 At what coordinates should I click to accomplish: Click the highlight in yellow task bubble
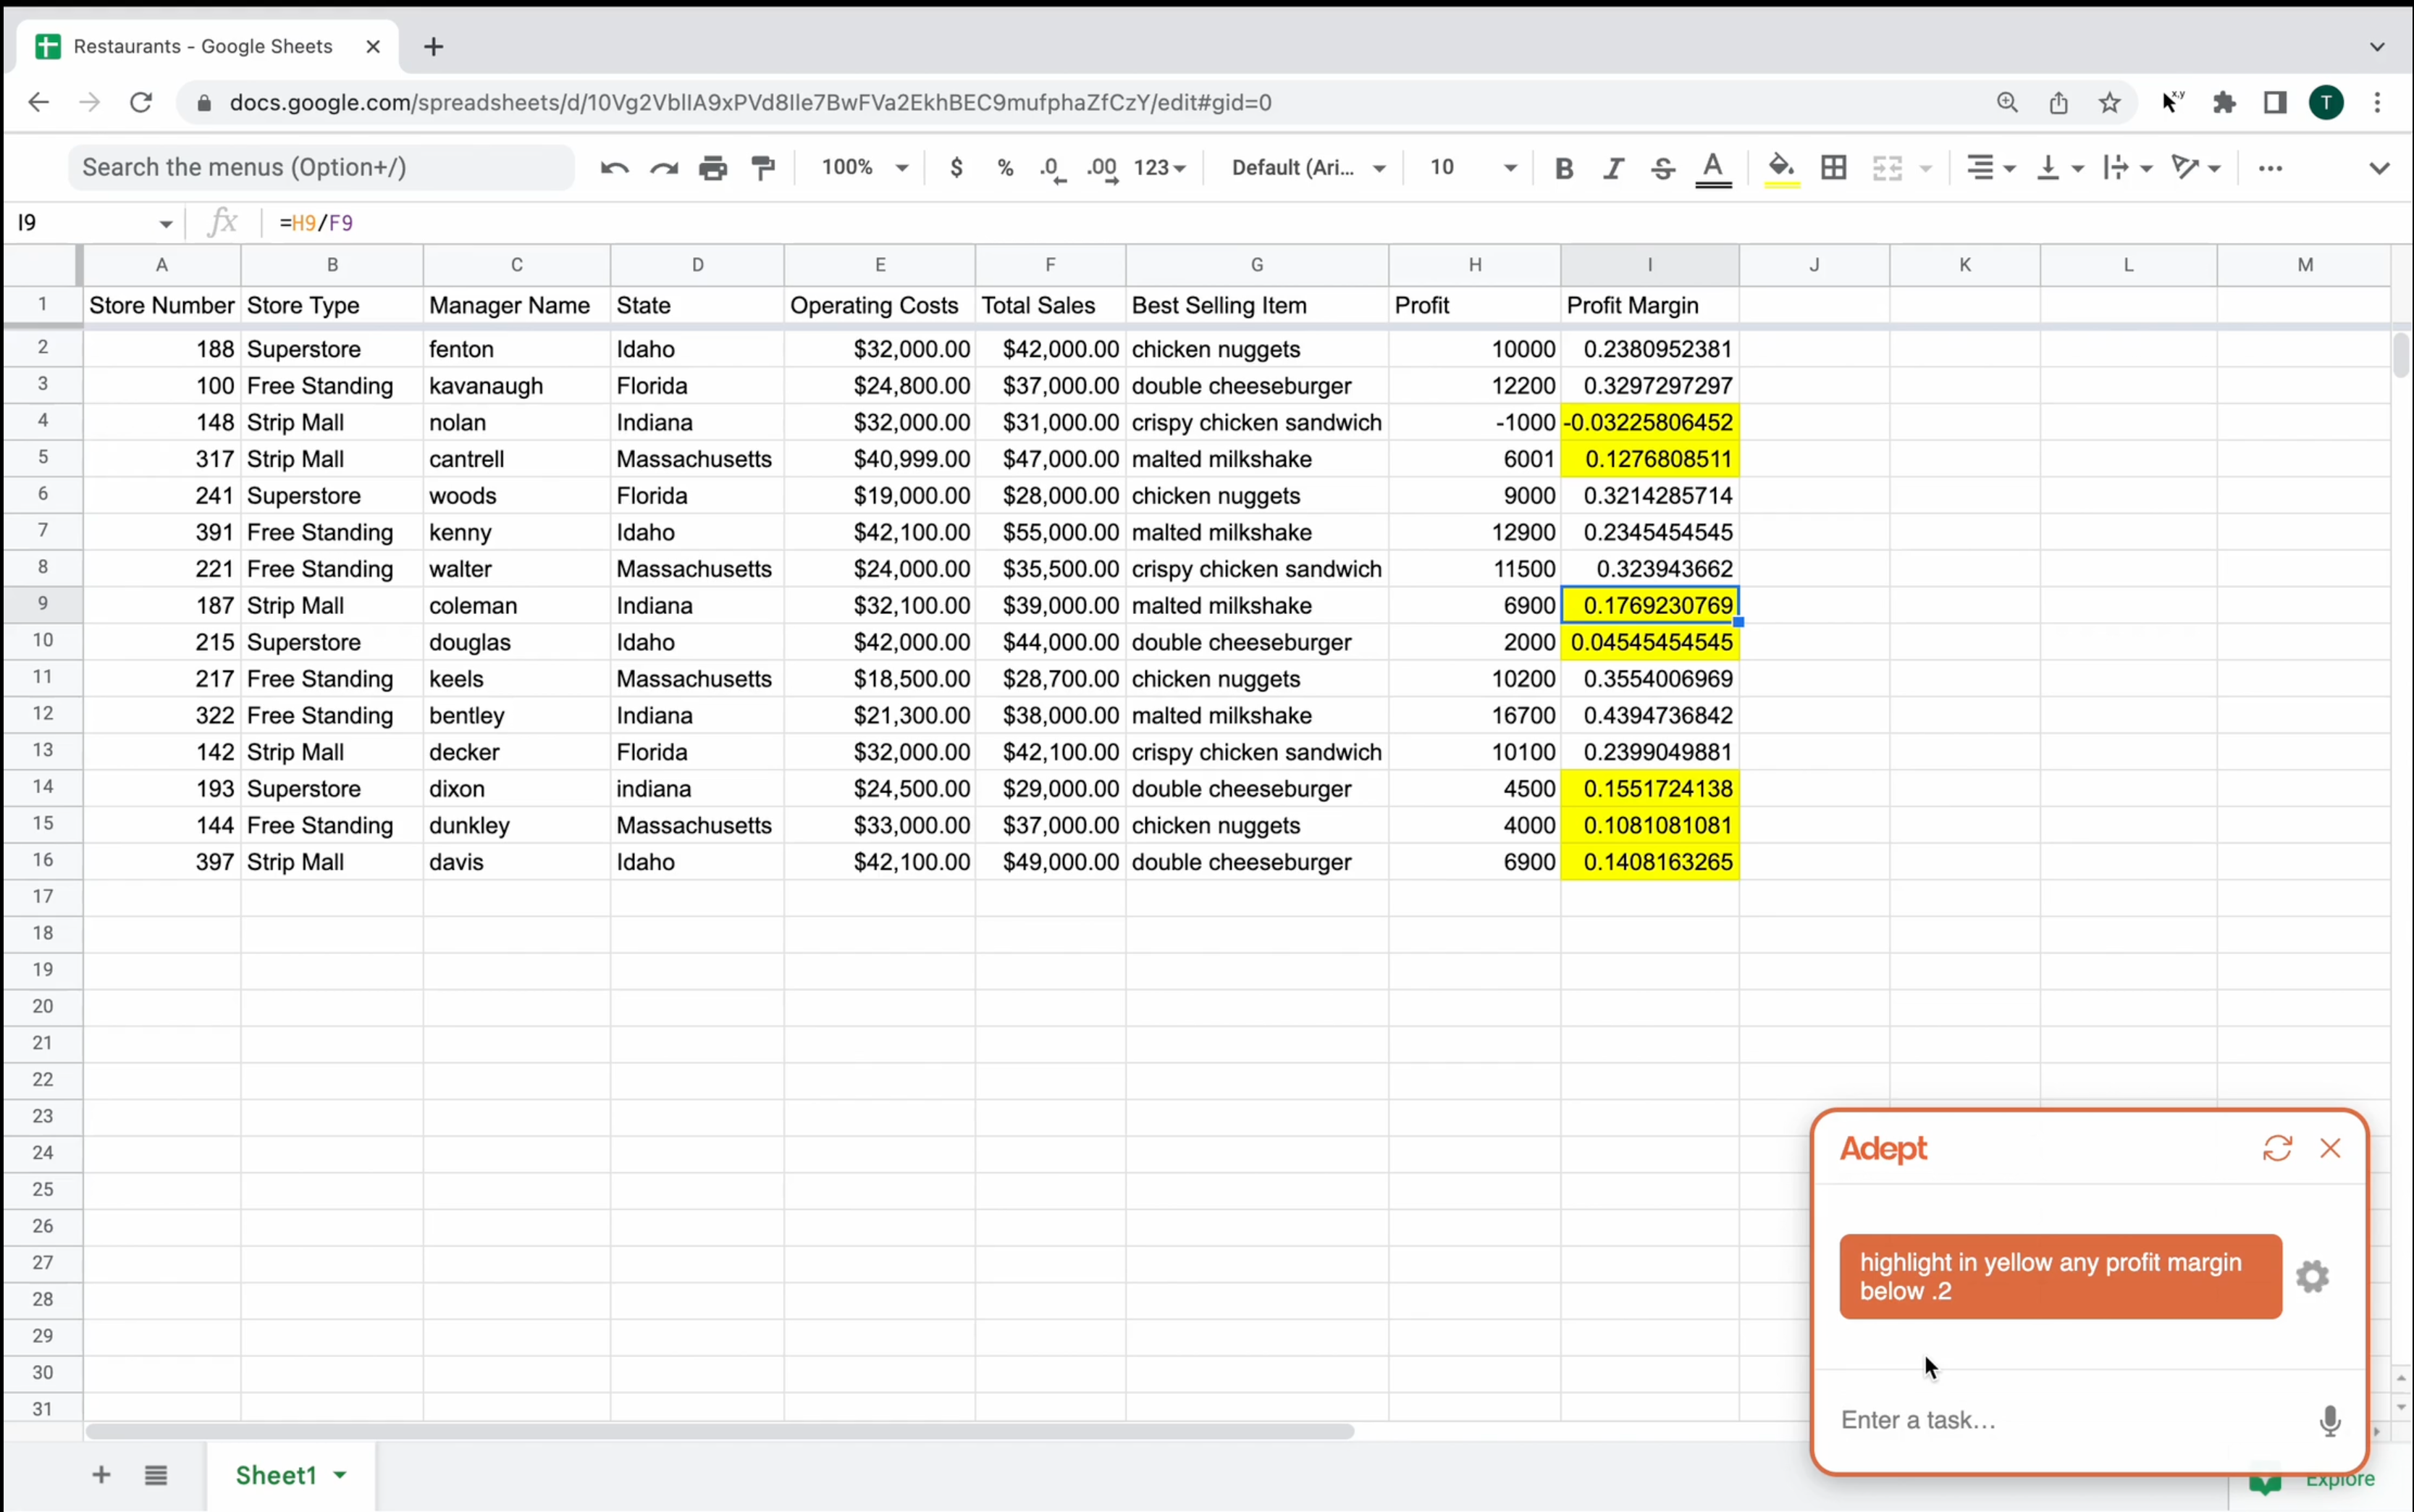coord(2060,1277)
